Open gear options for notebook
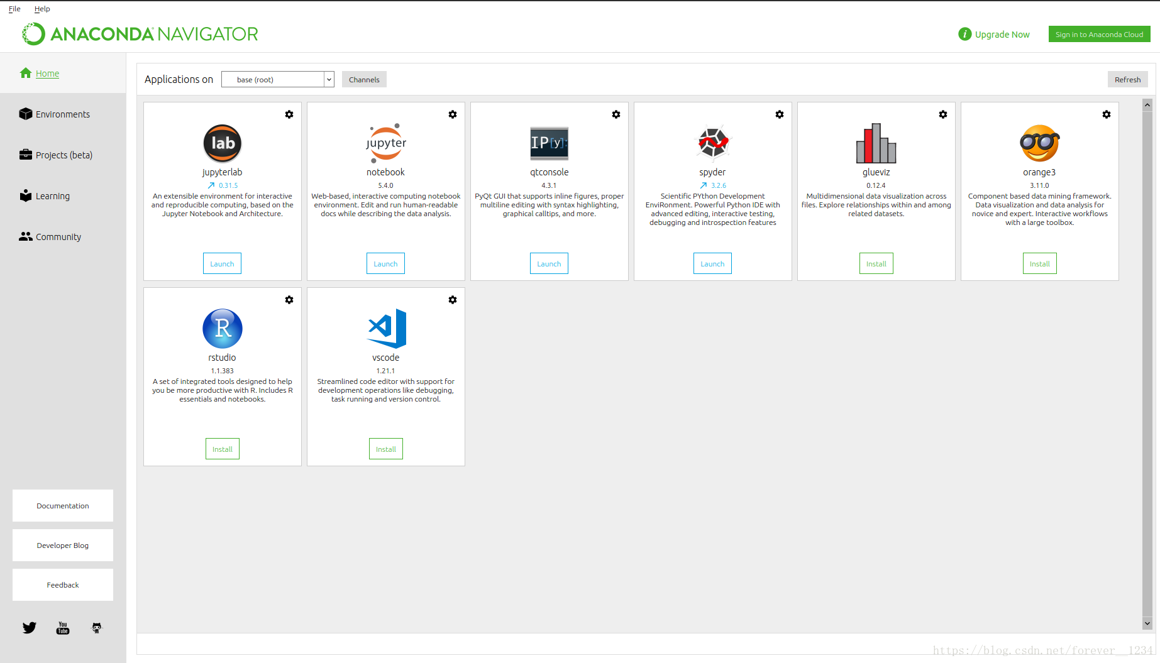The height and width of the screenshot is (663, 1160). (x=453, y=114)
